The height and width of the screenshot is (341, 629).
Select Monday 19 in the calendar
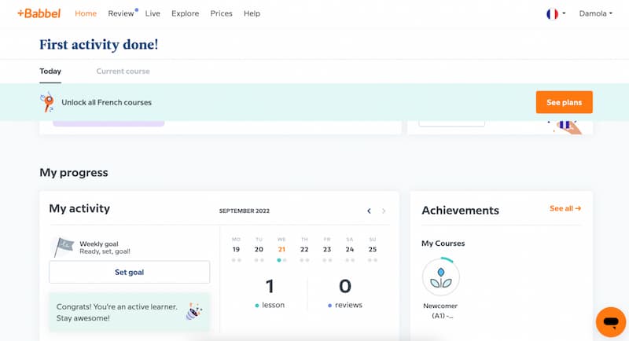[x=237, y=249]
